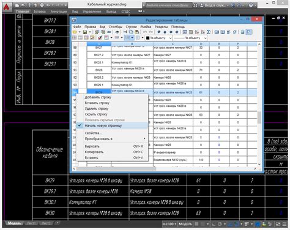Expand the 'Преобразовать в' submenu

coord(112,138)
